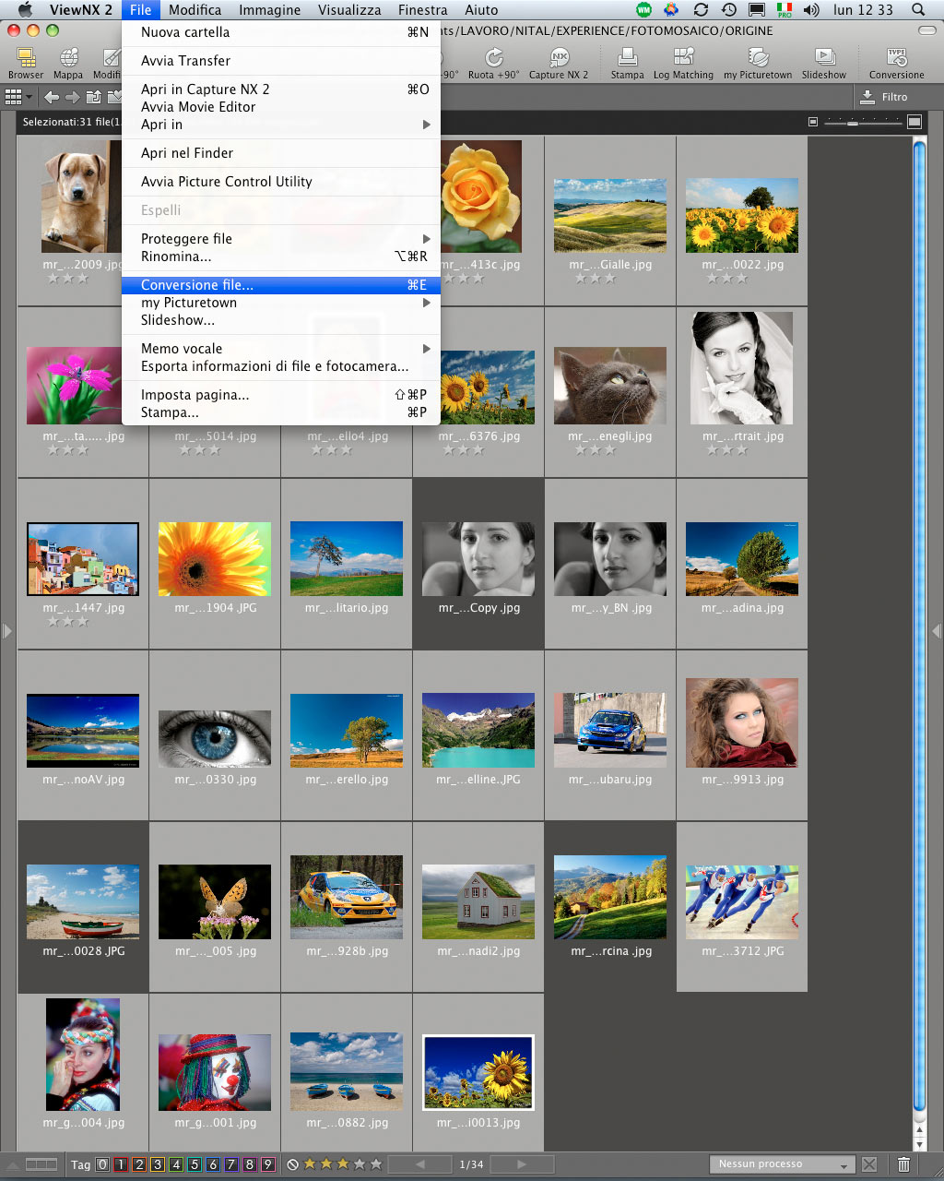The image size is (944, 1181).
Task: Click the volume icon in menu bar
Action: click(x=811, y=10)
